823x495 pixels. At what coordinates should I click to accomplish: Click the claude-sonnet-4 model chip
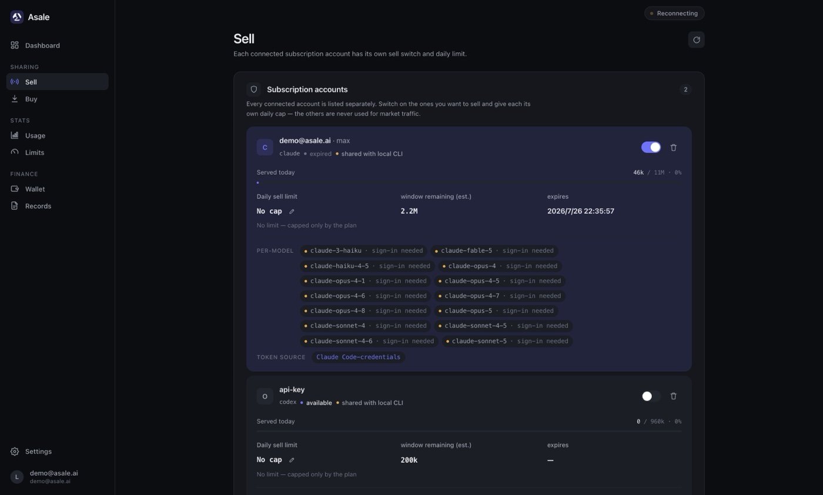click(366, 326)
